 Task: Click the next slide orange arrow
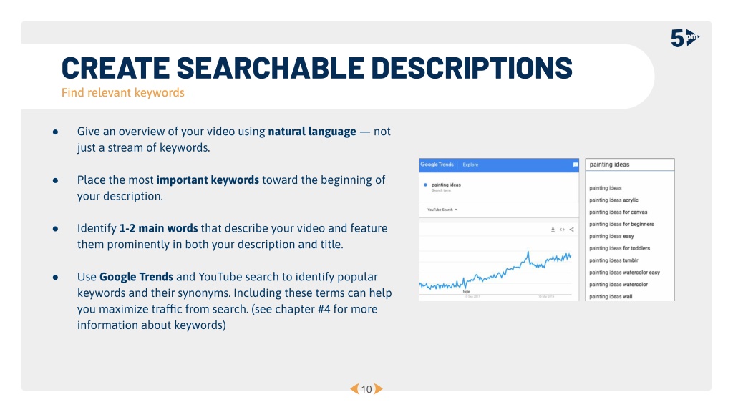pyautogui.click(x=378, y=388)
